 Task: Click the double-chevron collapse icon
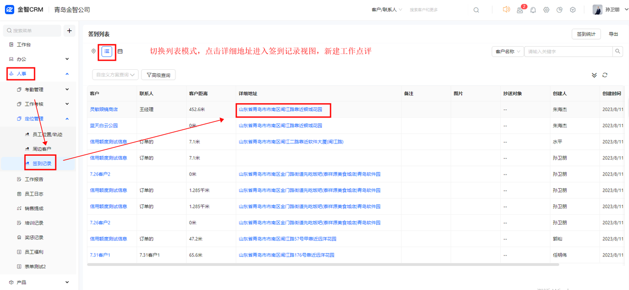pyautogui.click(x=594, y=75)
